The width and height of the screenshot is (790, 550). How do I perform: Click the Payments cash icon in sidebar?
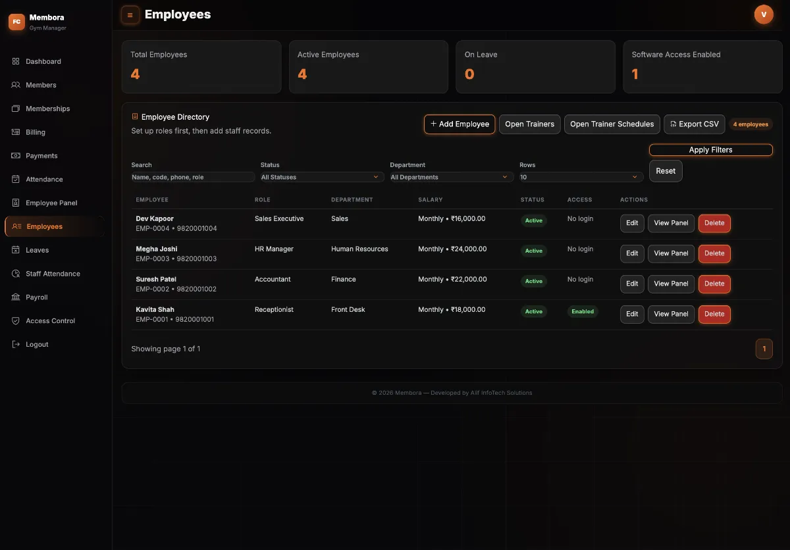[16, 156]
